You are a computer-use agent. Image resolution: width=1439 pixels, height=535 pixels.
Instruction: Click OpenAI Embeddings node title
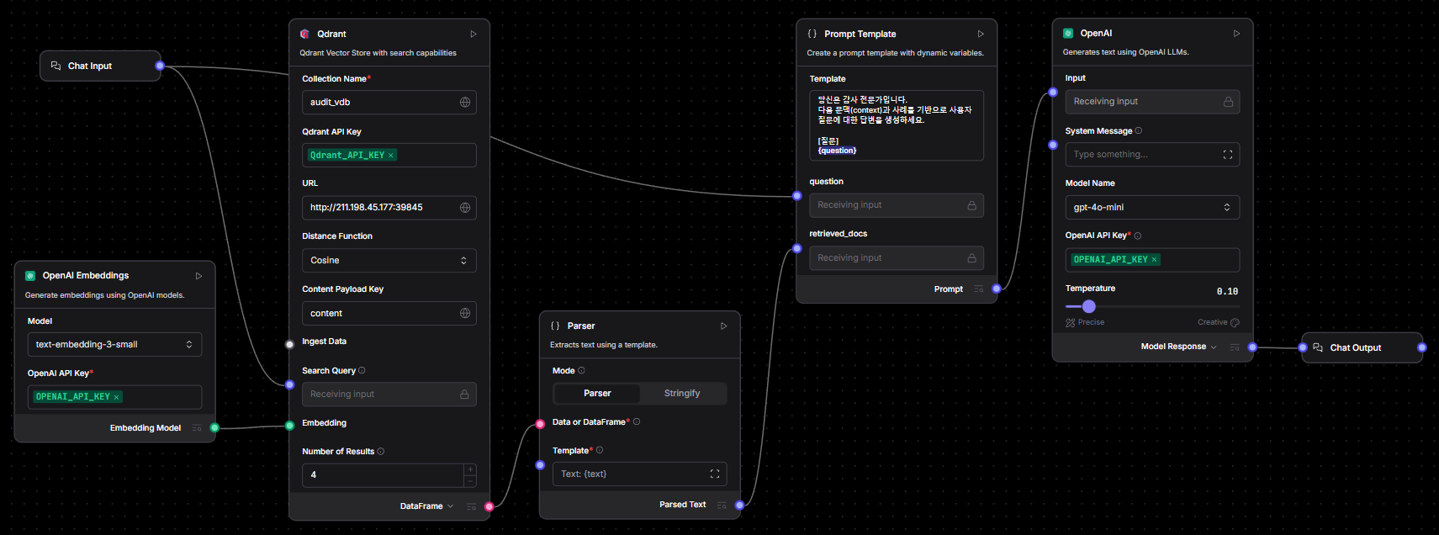[x=86, y=276]
